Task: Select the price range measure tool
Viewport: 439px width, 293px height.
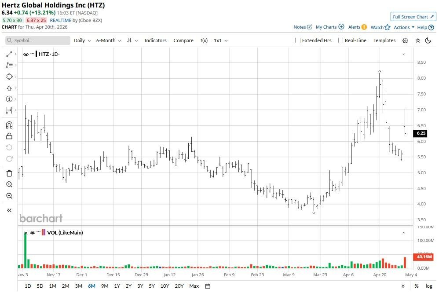Action: 9,110
